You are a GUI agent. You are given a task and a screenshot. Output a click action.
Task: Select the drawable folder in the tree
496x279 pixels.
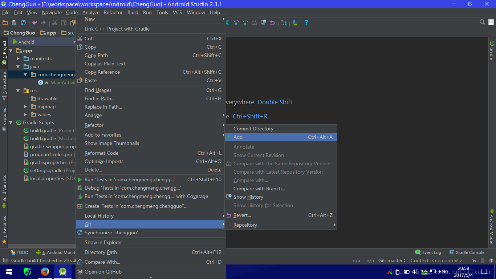pyautogui.click(x=44, y=99)
